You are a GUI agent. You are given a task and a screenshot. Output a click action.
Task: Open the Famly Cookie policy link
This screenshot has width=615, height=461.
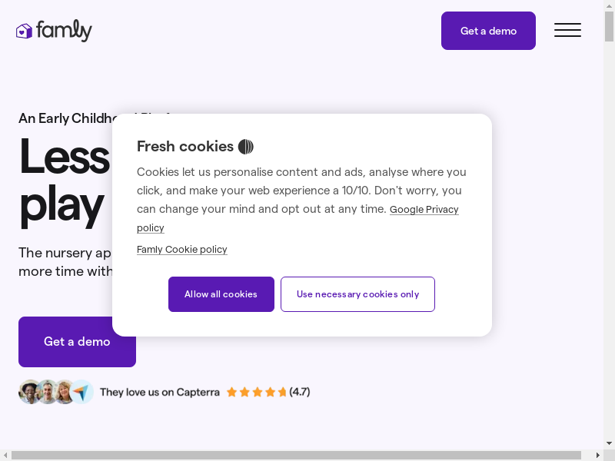coord(182,249)
